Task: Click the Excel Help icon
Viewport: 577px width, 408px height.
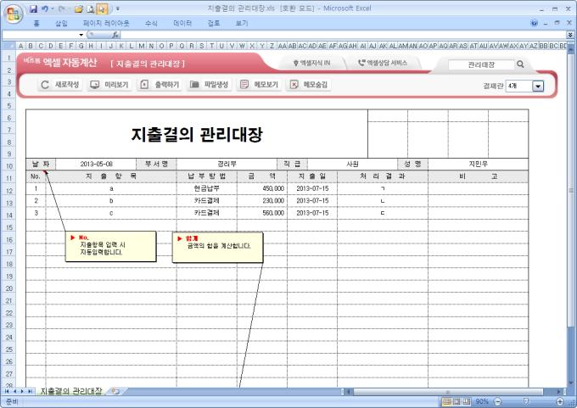Action: [535, 23]
